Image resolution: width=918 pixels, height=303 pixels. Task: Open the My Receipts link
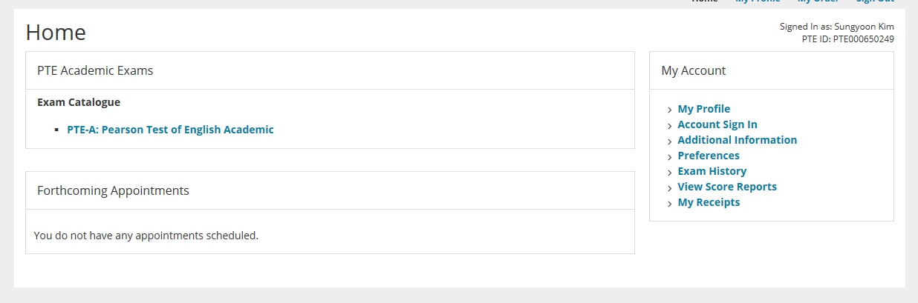click(x=709, y=202)
